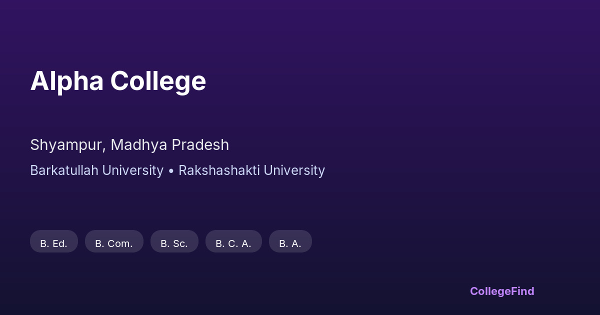
Task: Click the word "Barkatullah"
Action: (x=63, y=170)
